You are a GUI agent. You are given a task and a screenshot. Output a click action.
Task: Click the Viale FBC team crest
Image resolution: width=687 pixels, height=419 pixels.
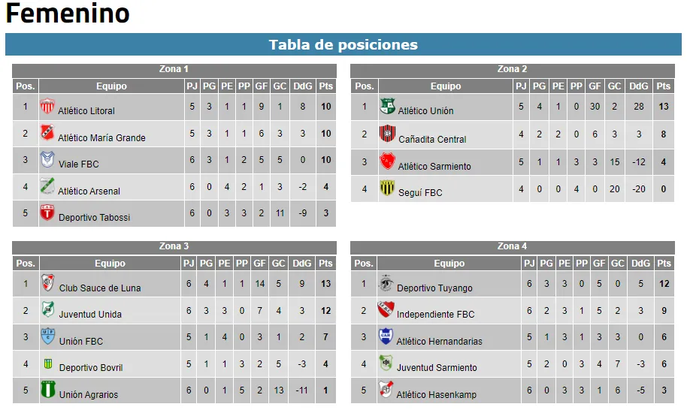click(x=47, y=160)
